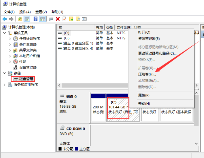Click the 事件查看器 icon in tree
This screenshot has height=158, width=204.
(x=16, y=44)
